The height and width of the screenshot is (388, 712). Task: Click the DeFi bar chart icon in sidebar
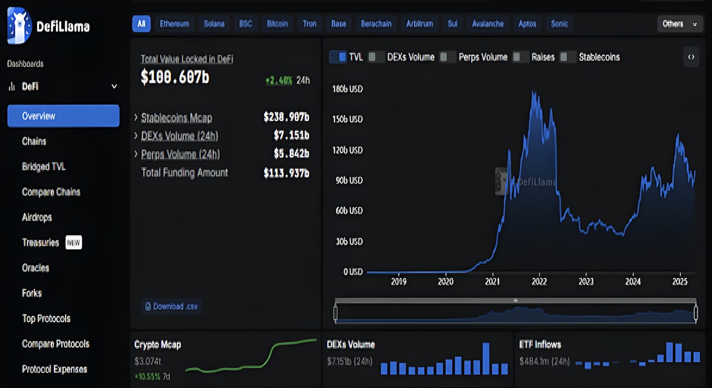12,86
